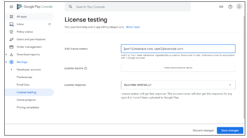Click the Users and permissions icon
This screenshot has height=138, width=247.
pyautogui.click(x=11, y=39)
